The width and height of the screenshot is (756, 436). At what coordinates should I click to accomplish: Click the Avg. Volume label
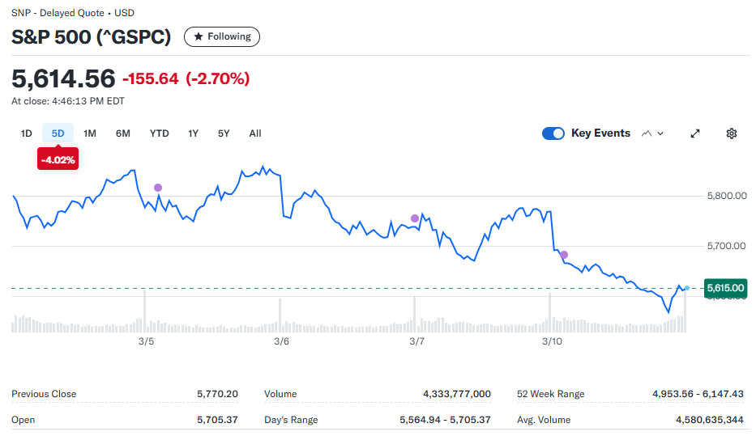click(544, 420)
